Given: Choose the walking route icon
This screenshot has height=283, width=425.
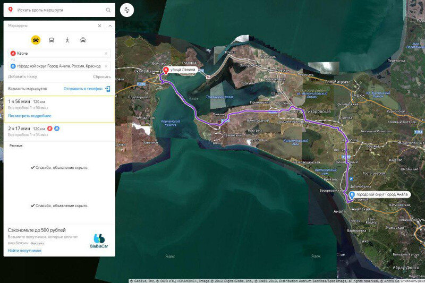Looking at the screenshot, I should pos(67,40).
